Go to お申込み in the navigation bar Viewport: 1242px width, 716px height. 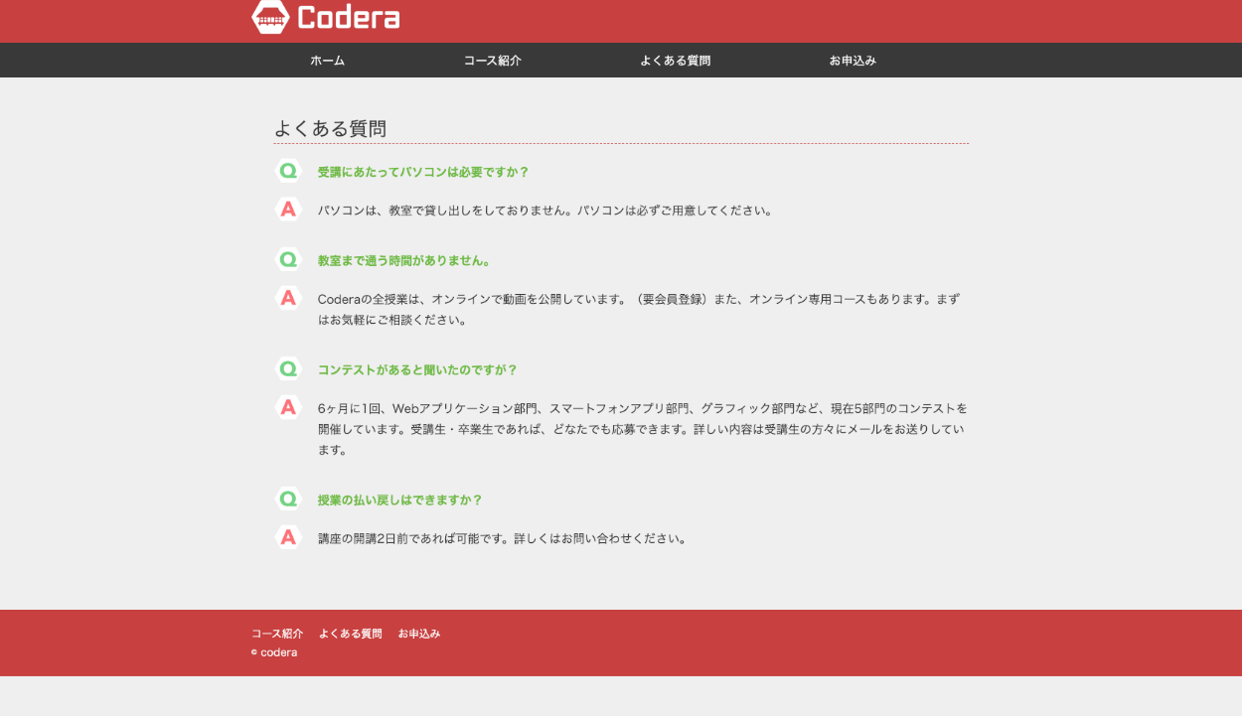click(853, 61)
